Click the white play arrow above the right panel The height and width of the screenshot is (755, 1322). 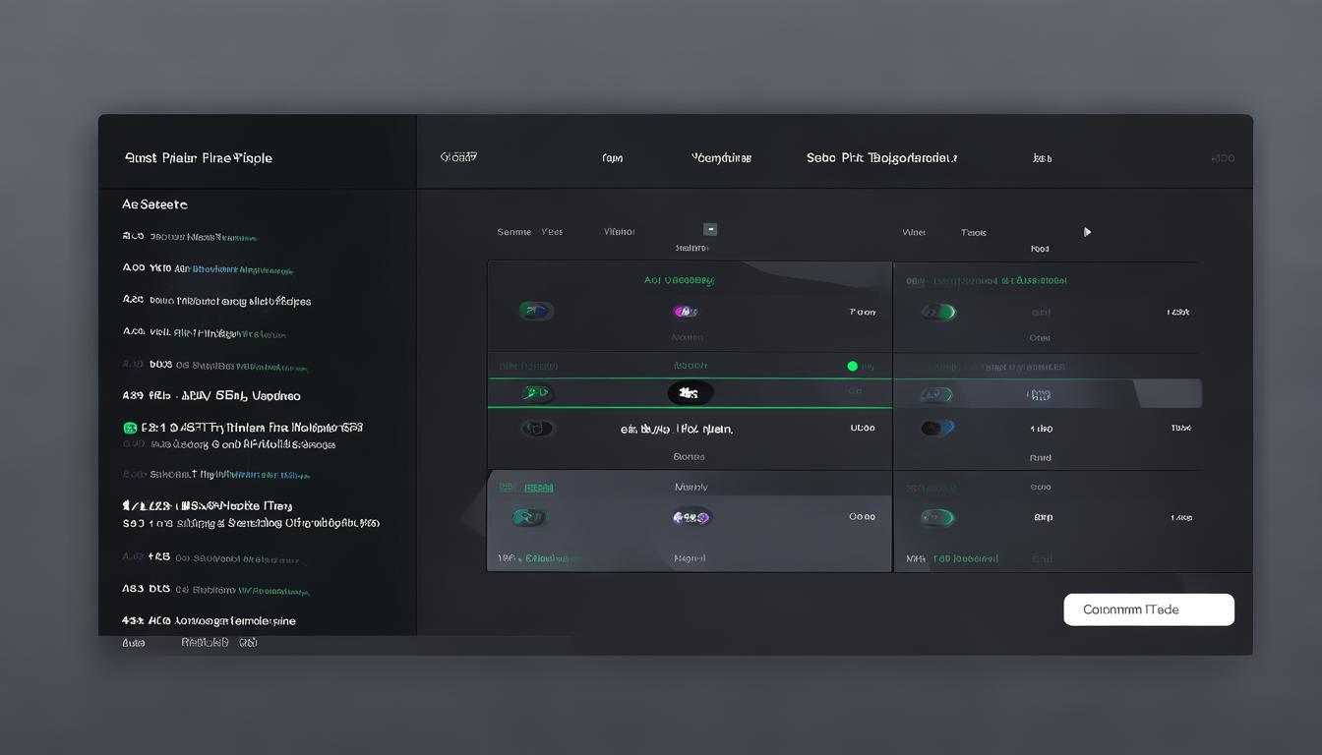coord(1087,232)
